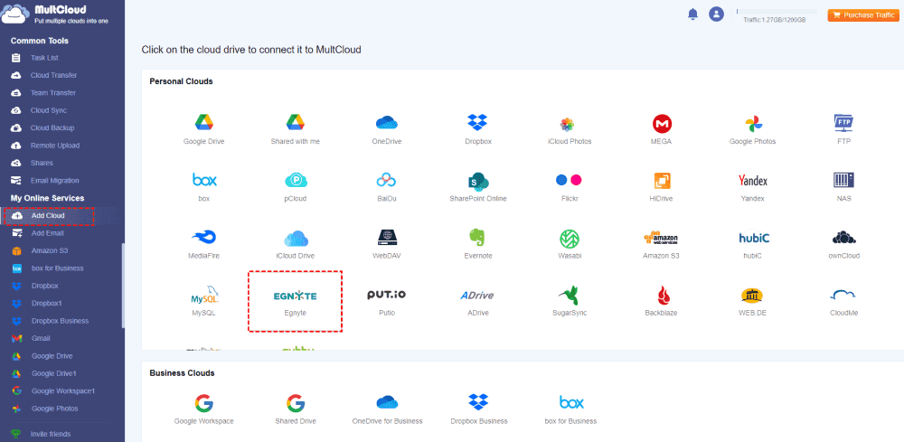Connect the HiDrive cloud

click(x=662, y=187)
